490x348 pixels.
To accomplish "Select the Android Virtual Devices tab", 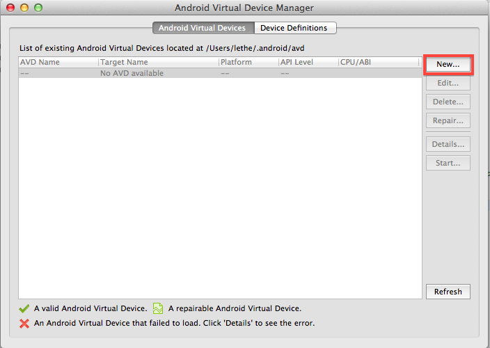I will click(203, 28).
